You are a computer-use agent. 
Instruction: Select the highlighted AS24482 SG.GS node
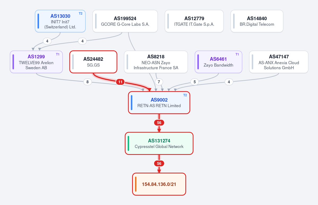[x=93, y=62]
